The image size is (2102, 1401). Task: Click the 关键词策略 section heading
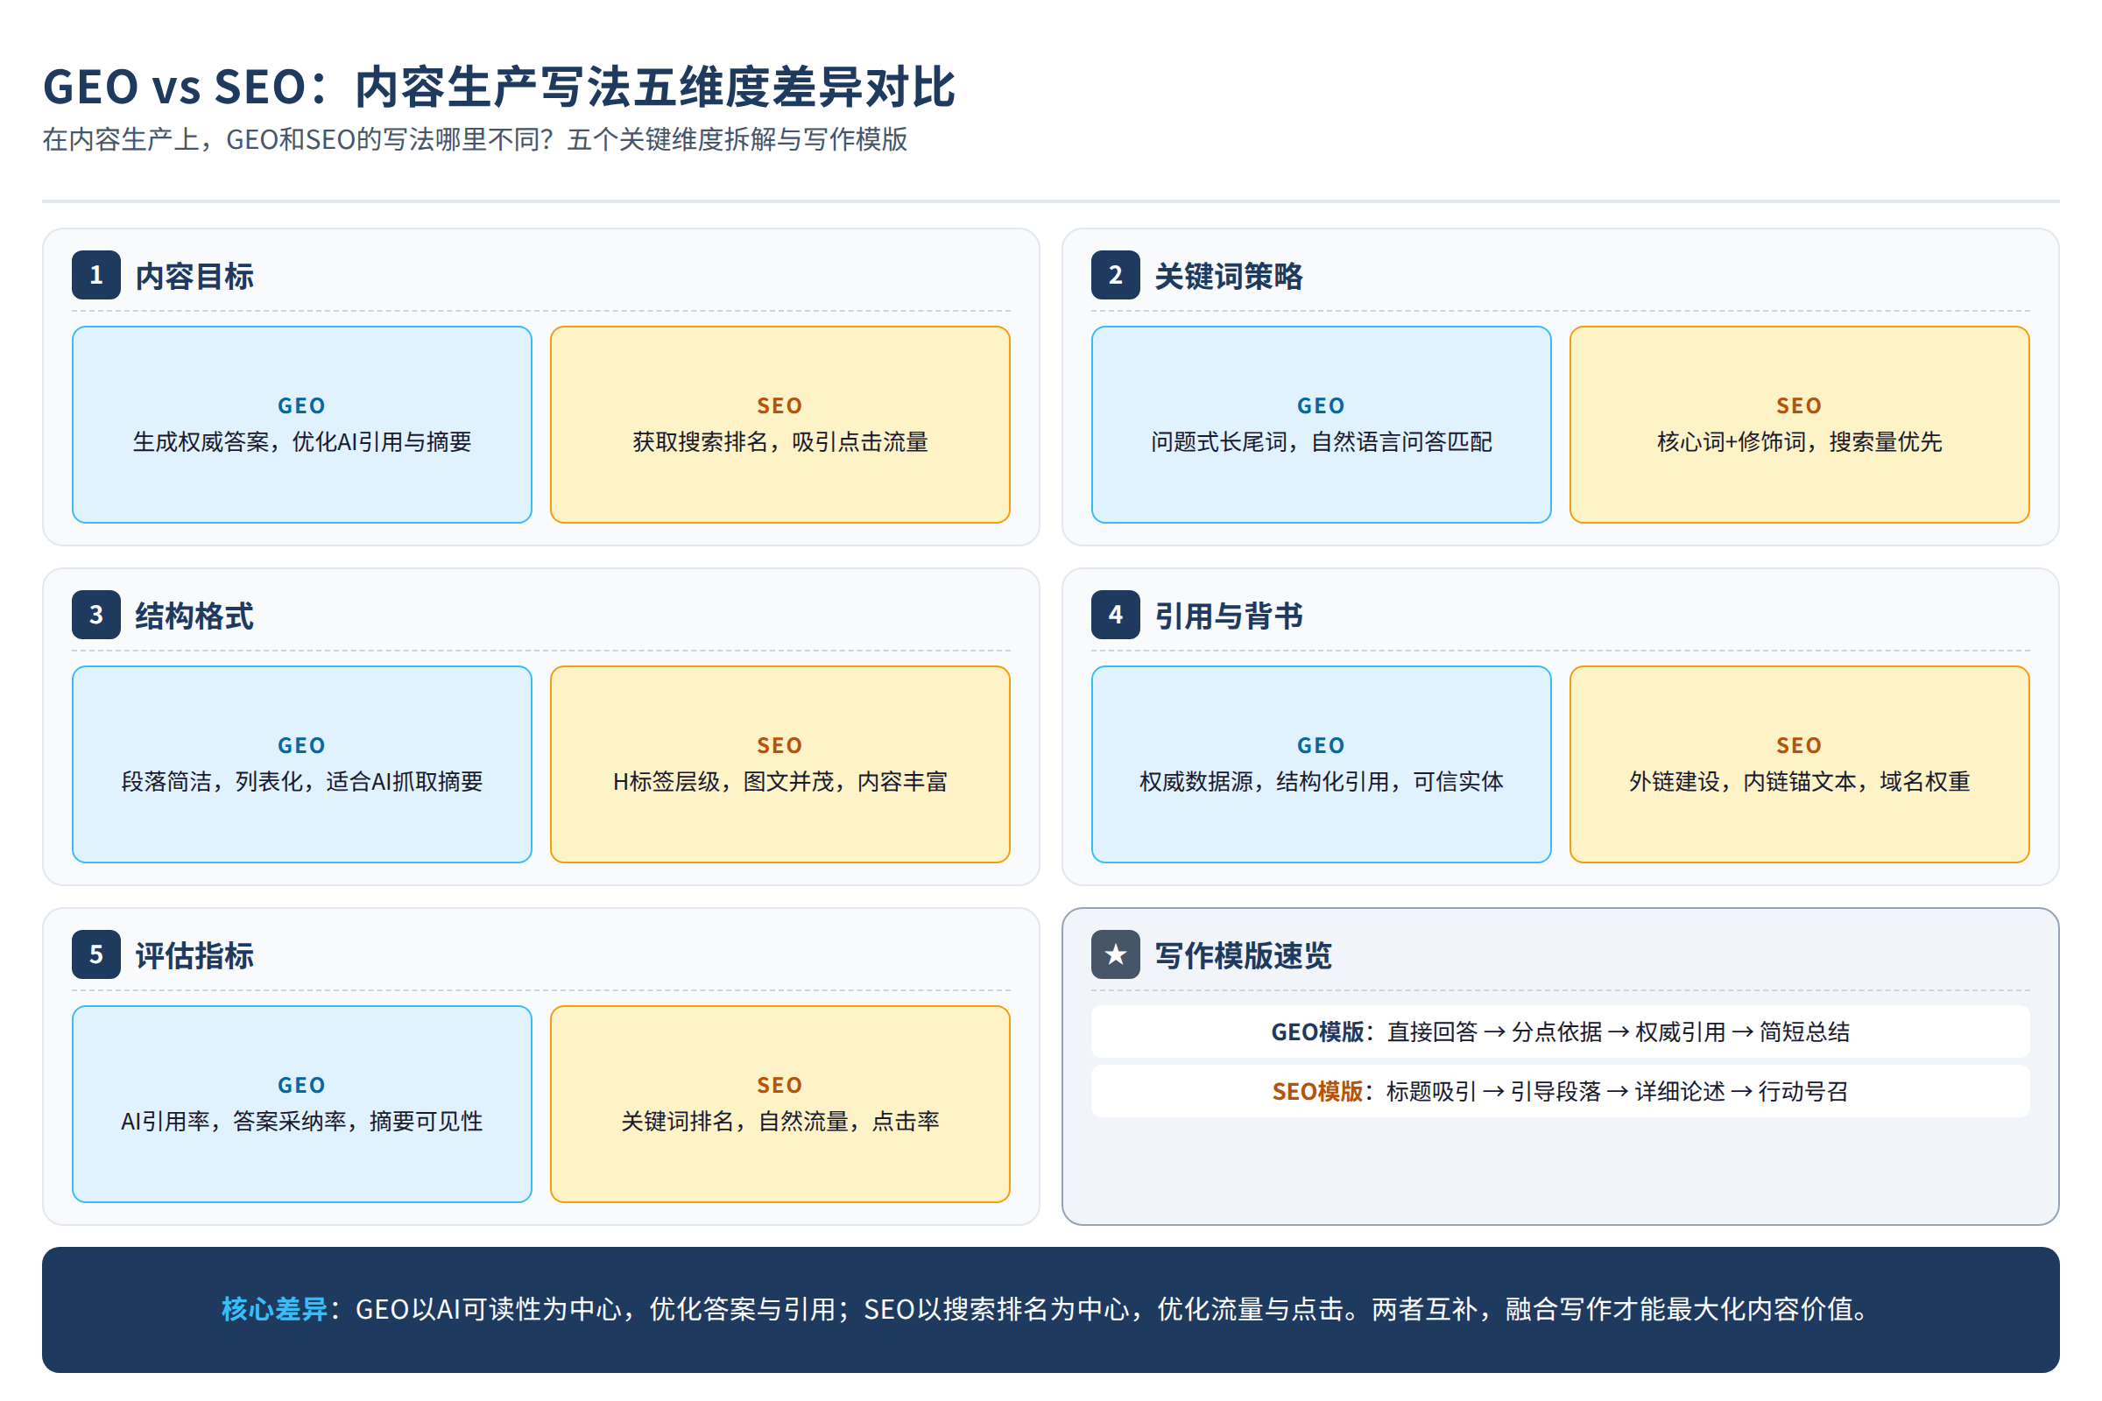coord(1229,276)
